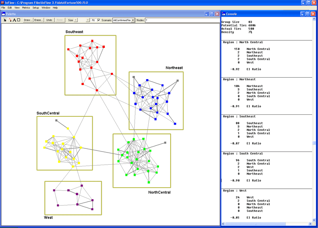The width and height of the screenshot is (318, 228).
Task: Click the SouthCentral group label
Action: point(48,113)
